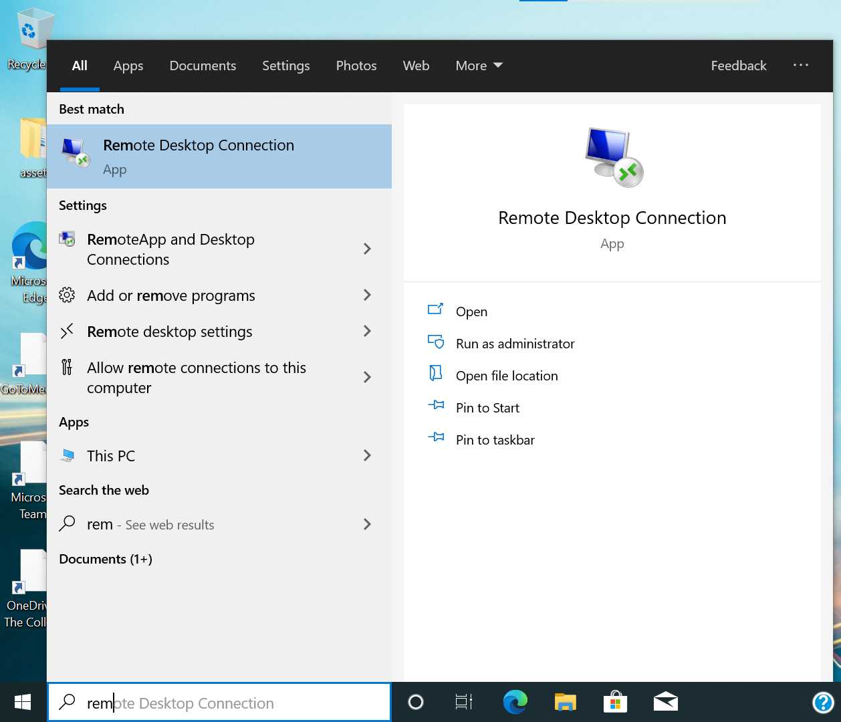Switch to the Apps search tab

(x=128, y=66)
